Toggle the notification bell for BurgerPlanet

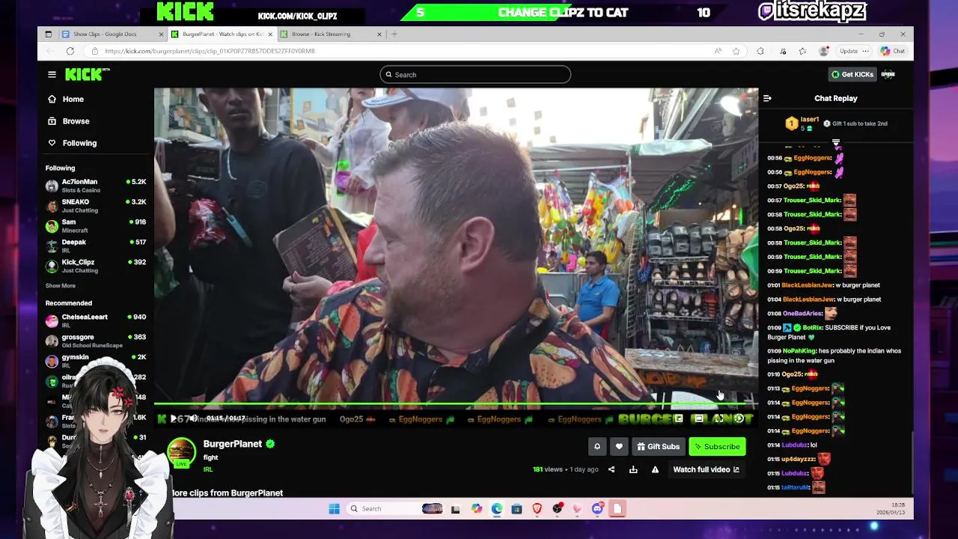(x=597, y=447)
